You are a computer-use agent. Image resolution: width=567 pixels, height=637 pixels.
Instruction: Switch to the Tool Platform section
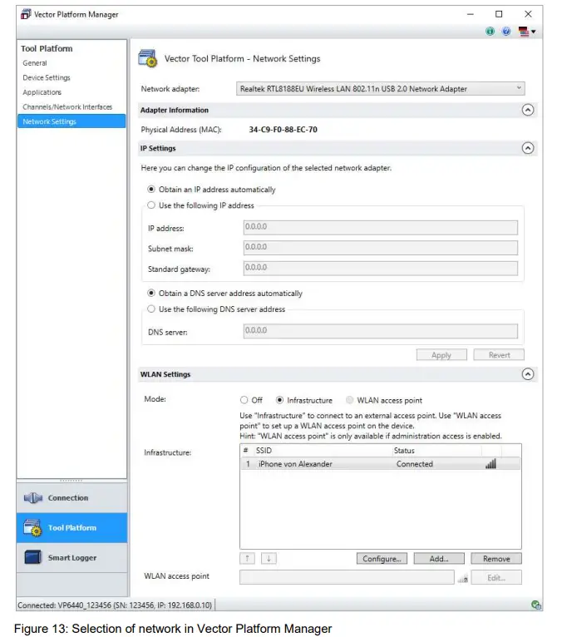click(x=71, y=528)
